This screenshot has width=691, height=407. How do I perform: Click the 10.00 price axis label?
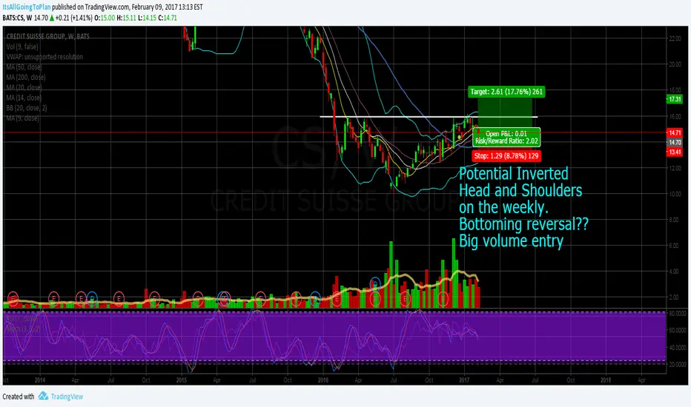click(675, 194)
